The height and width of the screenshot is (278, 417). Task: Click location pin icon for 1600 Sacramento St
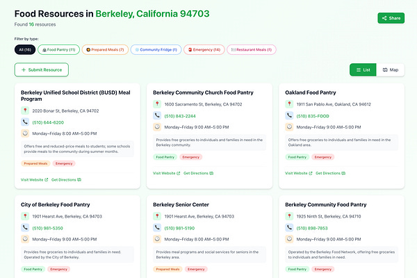point(157,104)
